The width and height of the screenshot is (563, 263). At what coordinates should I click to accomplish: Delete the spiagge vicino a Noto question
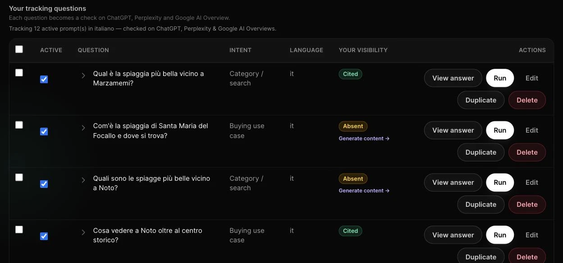click(527, 205)
